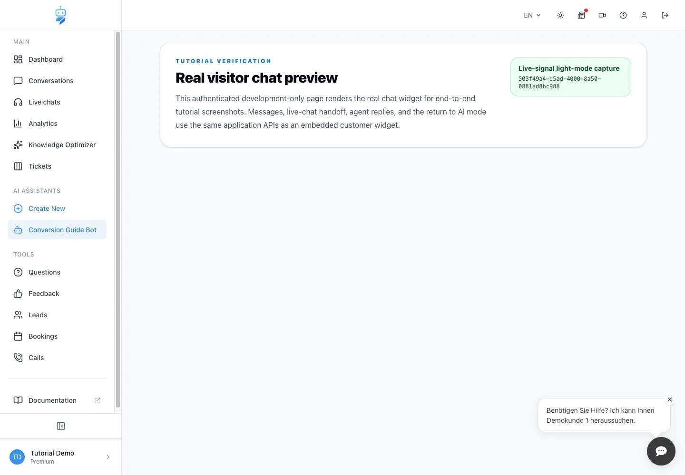Click Create New assistant link
This screenshot has height=475, width=685.
(57, 209)
